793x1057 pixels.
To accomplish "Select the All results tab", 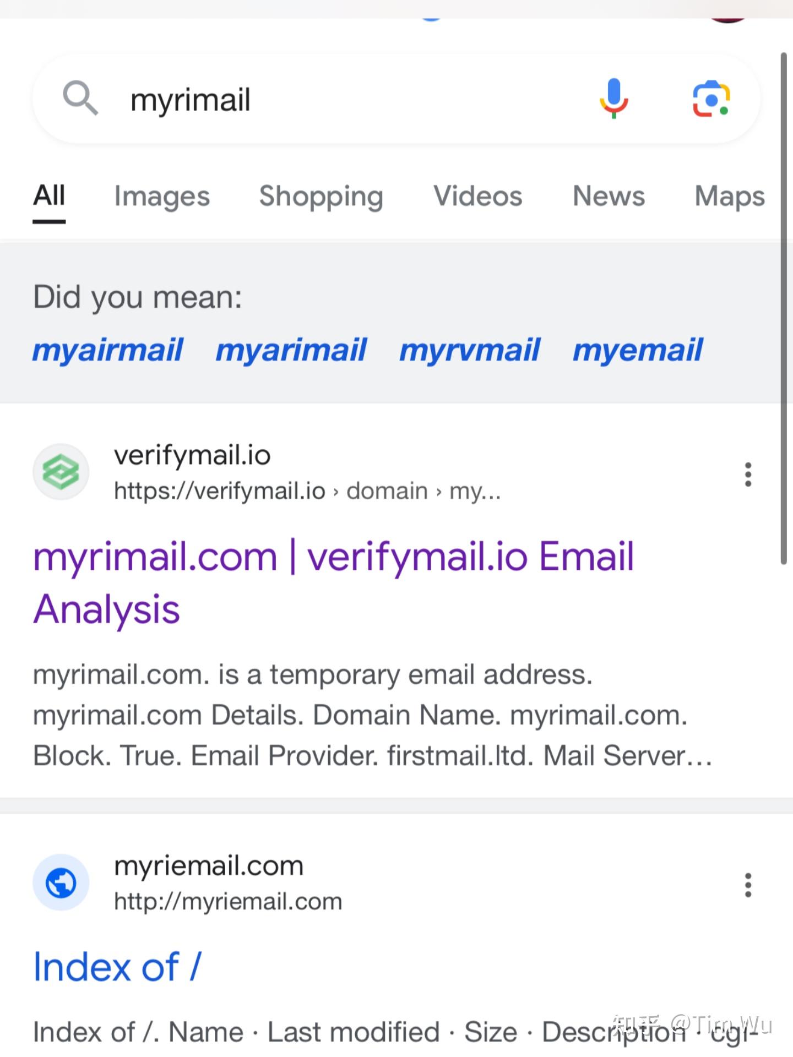I will (x=49, y=196).
